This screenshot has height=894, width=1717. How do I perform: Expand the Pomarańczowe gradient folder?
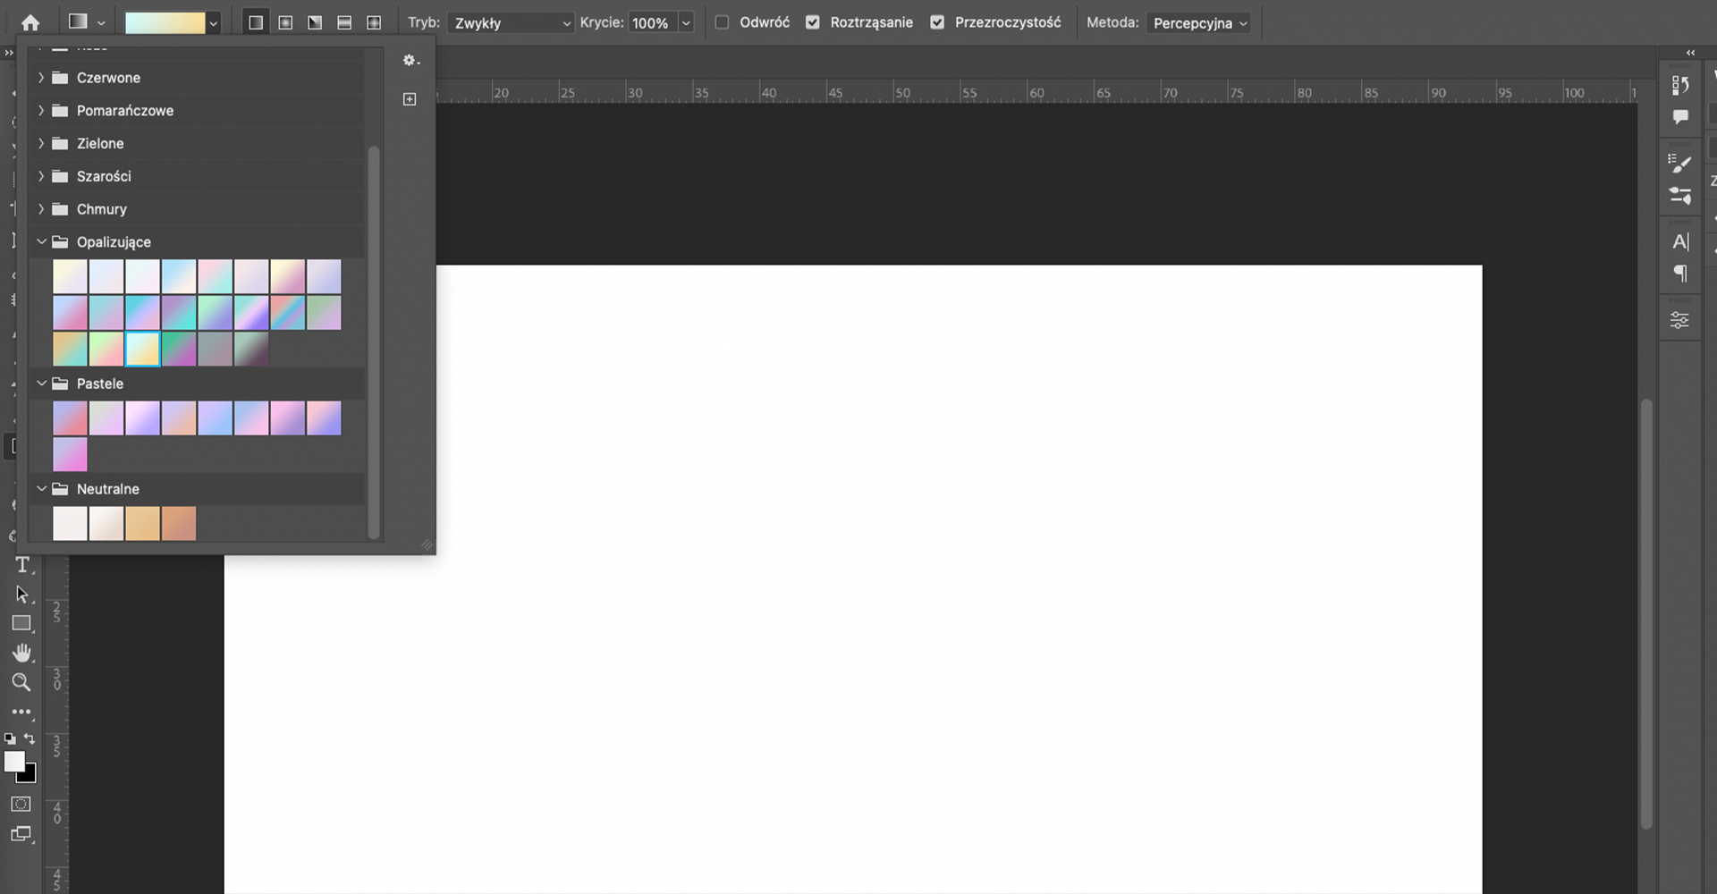[41, 111]
